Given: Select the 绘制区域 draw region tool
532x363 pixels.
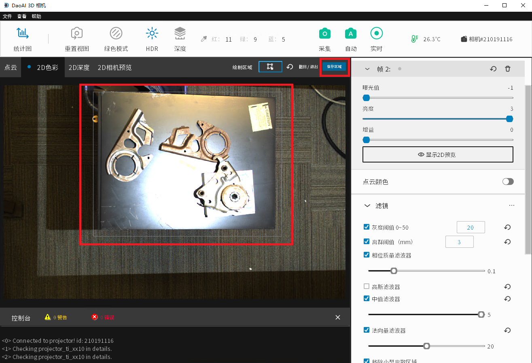Looking at the screenshot, I should (x=270, y=67).
